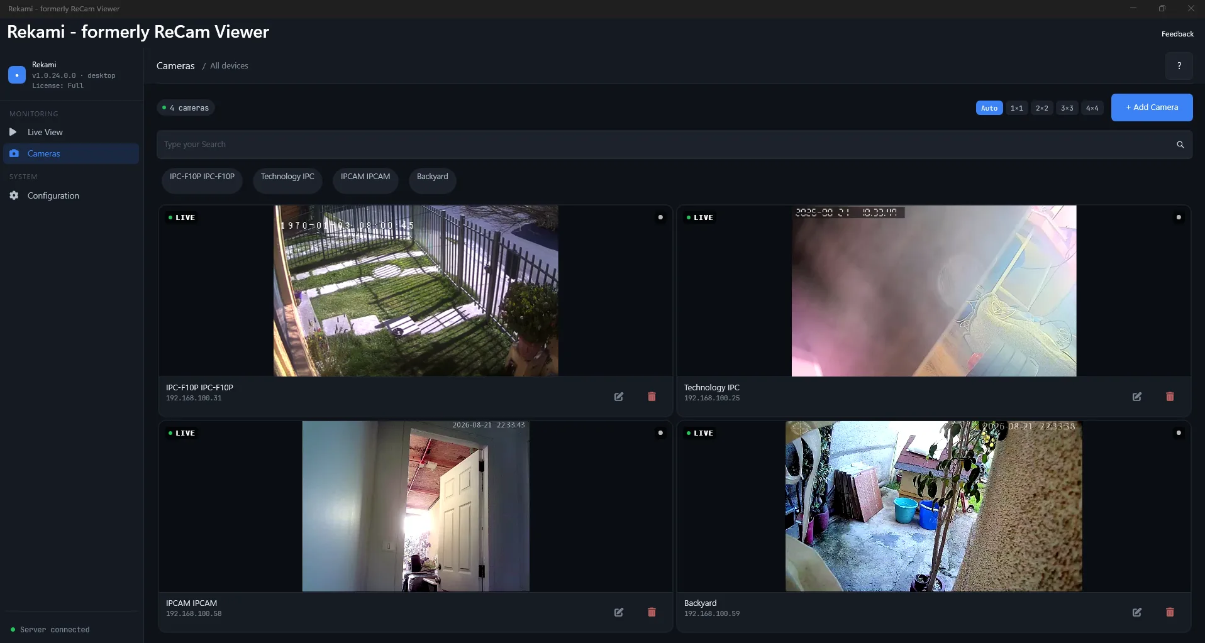
Task: Switch to 4x4 grid layout
Action: pyautogui.click(x=1092, y=108)
